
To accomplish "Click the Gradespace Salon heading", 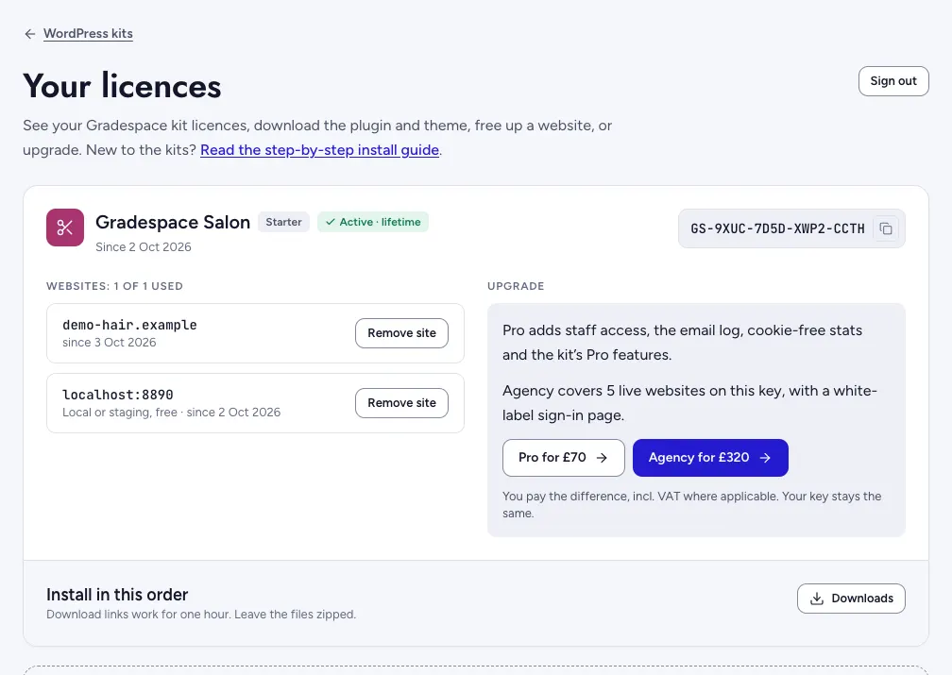I will [173, 222].
